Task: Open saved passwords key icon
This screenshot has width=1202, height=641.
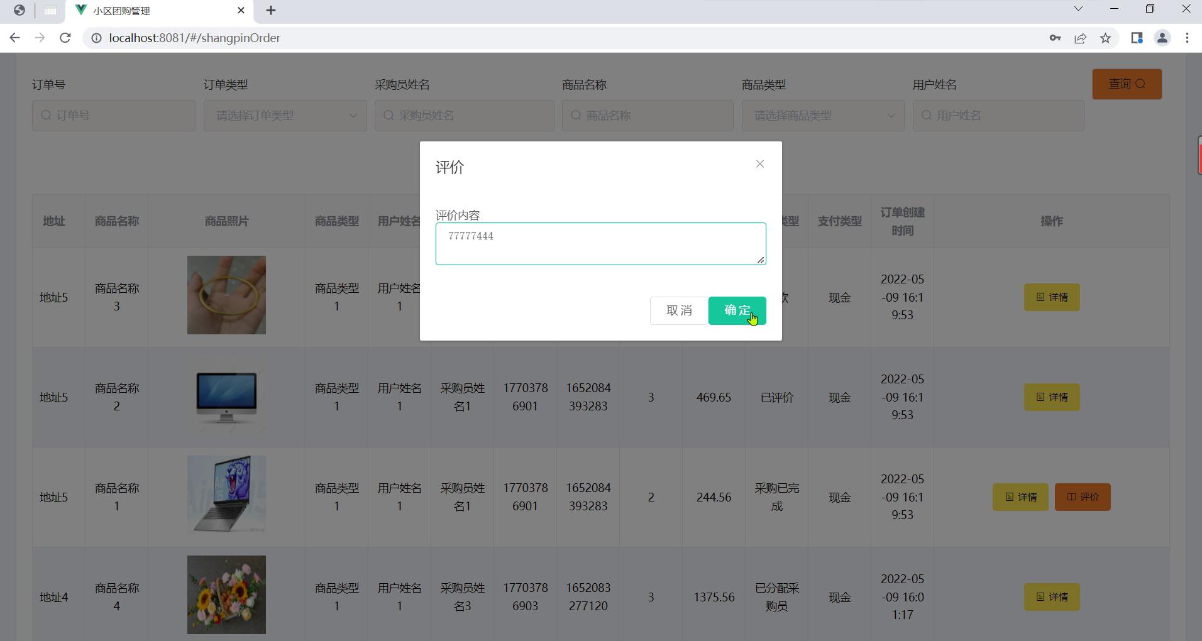Action: point(1055,38)
